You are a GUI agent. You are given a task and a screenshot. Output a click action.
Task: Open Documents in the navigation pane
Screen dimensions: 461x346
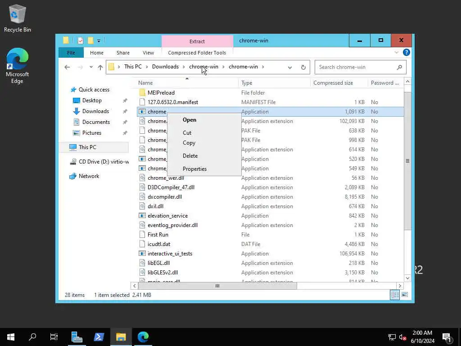pyautogui.click(x=96, y=122)
